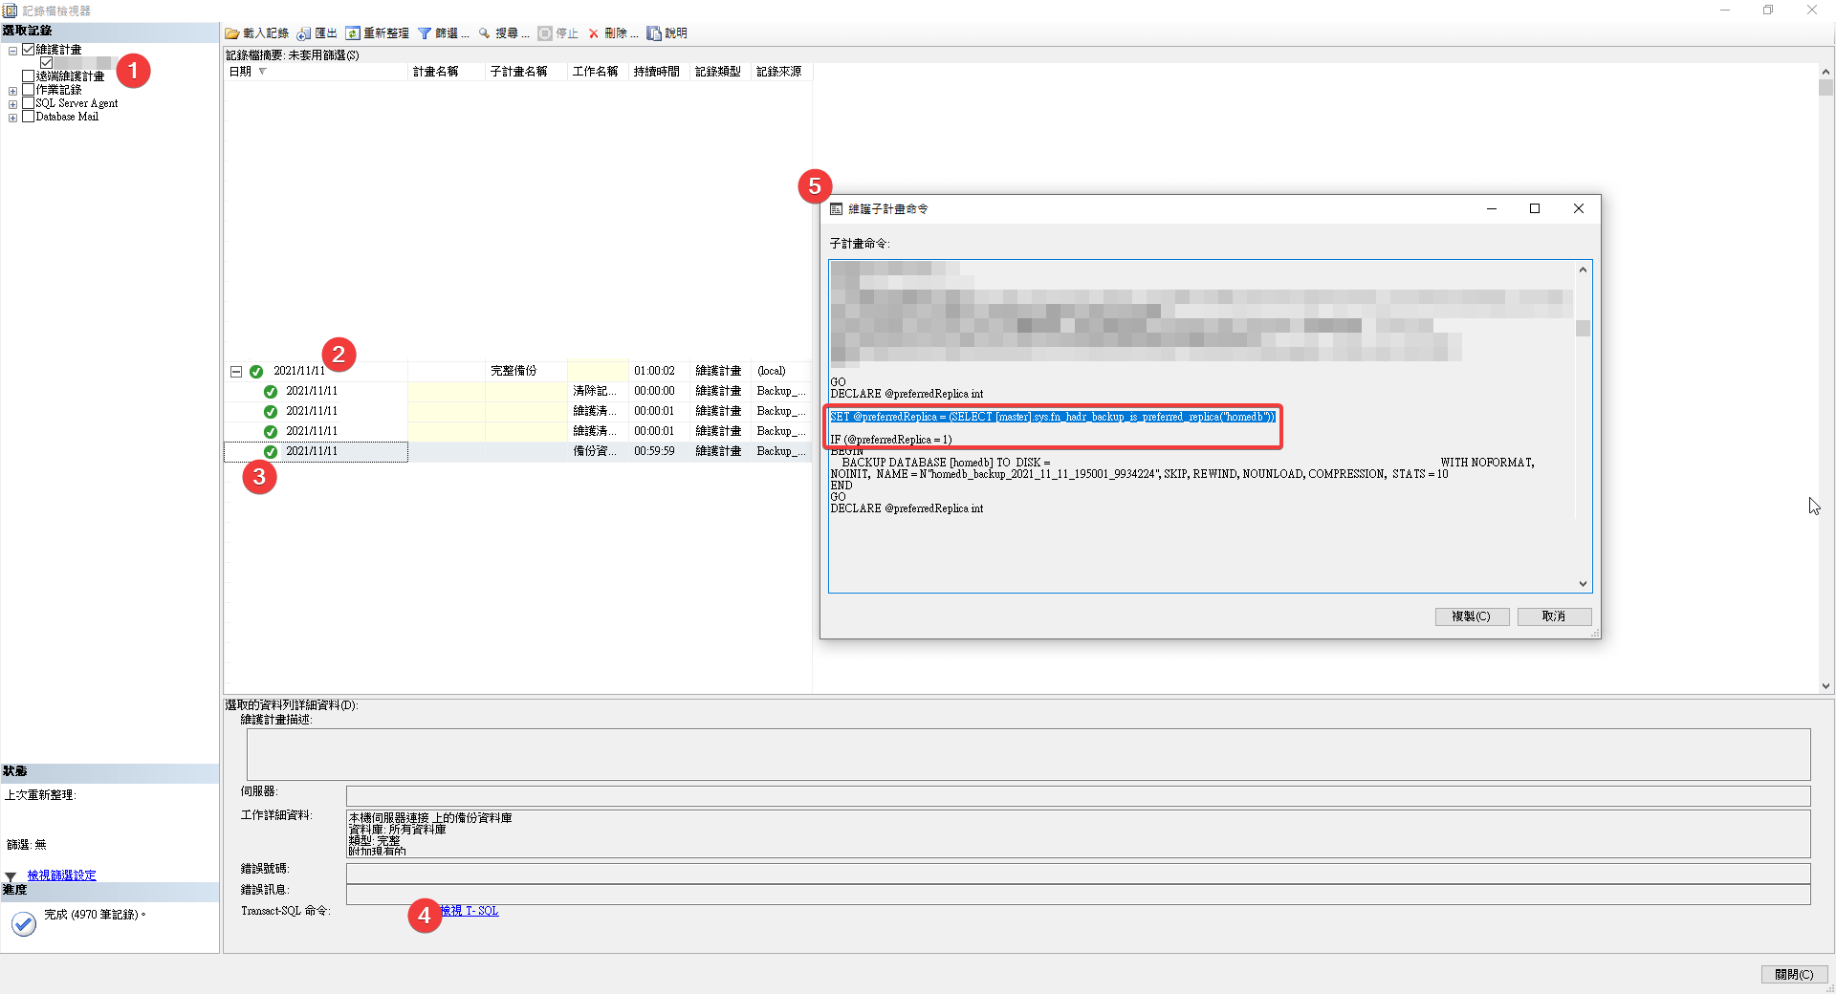Image resolution: width=1836 pixels, height=994 pixels.
Task: Click the 匯出 (Export) toolbar icon
Action: pyautogui.click(x=304, y=33)
